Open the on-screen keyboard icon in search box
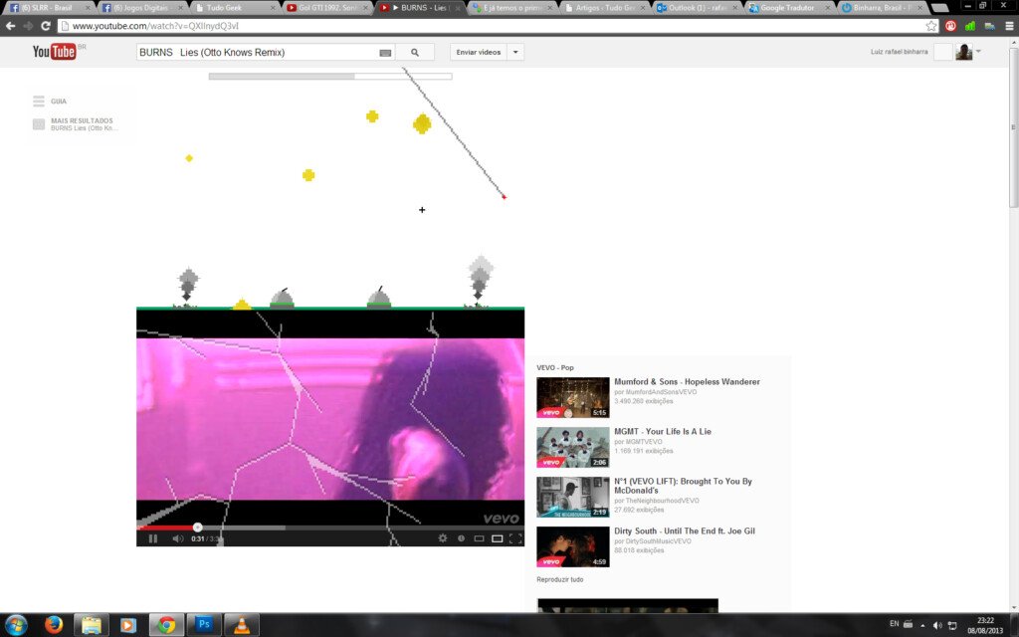This screenshot has height=637, width=1019. (x=385, y=53)
